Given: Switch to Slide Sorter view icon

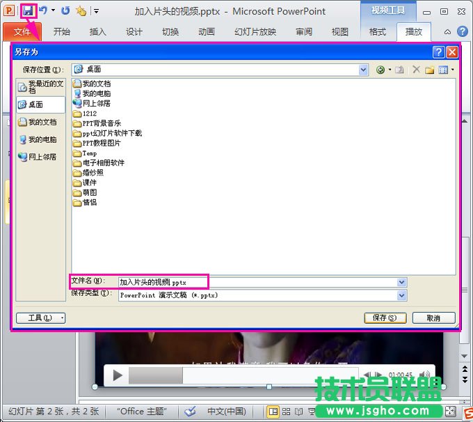Looking at the screenshot, I should pos(287,412).
